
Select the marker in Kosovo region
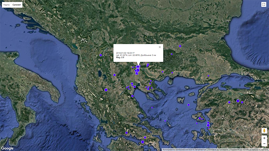coord(101,55)
